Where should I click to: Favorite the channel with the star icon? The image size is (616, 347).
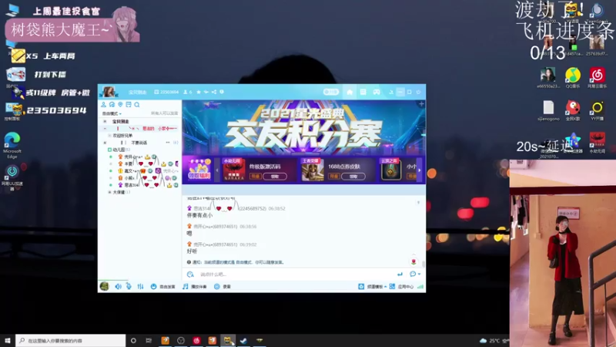(x=199, y=92)
